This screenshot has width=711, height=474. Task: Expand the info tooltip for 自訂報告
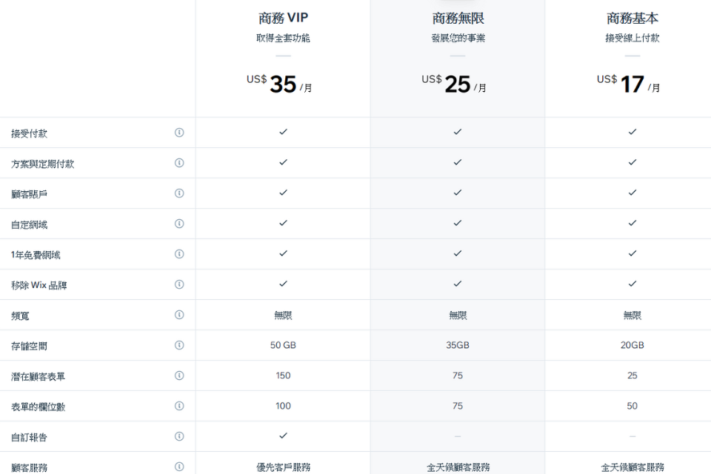click(x=178, y=436)
